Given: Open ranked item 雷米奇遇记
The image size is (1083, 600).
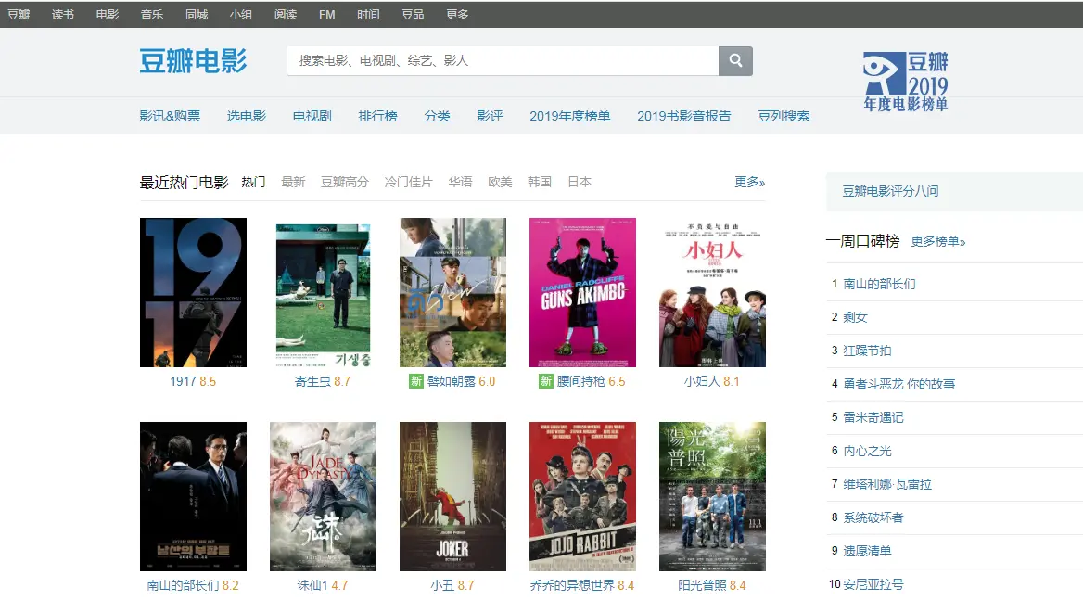Looking at the screenshot, I should click(x=873, y=417).
